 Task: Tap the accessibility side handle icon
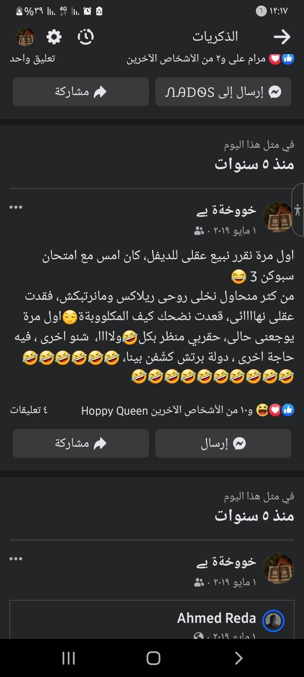coord(298,210)
